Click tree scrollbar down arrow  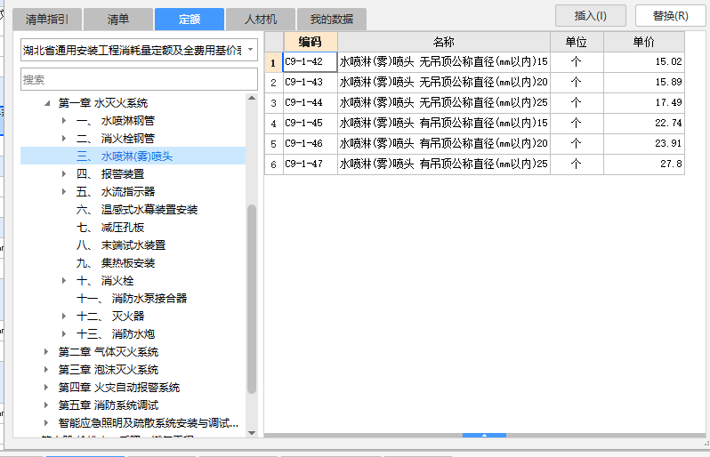pyautogui.click(x=252, y=433)
